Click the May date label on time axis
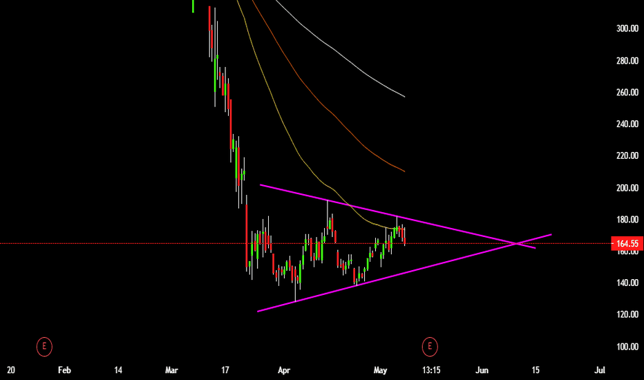Screen dimensions: 644x380 [380, 370]
